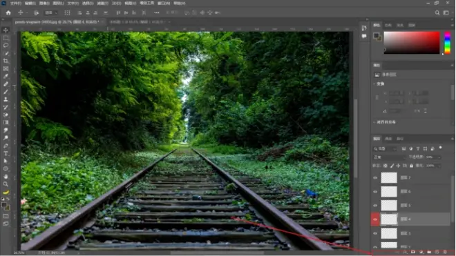
Task: Toggle visibility of selected layer 图层 4
Action: (375, 219)
